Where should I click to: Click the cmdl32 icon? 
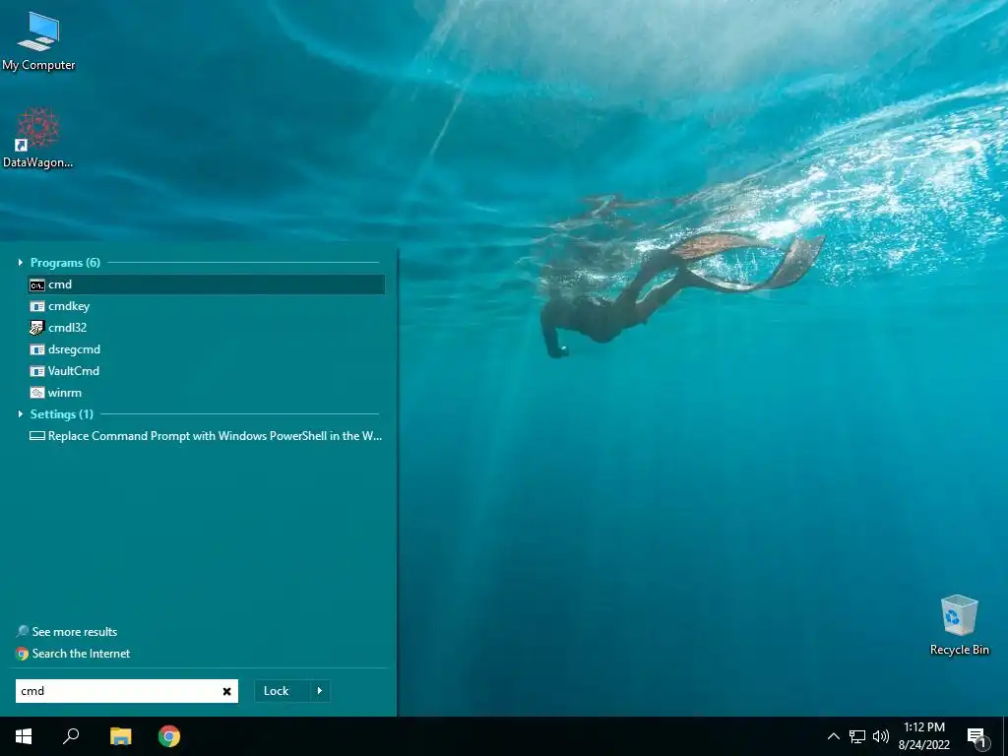37,328
